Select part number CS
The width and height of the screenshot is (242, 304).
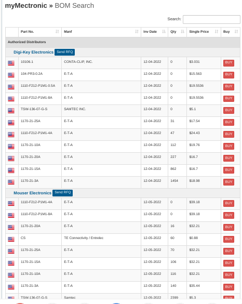23,238
